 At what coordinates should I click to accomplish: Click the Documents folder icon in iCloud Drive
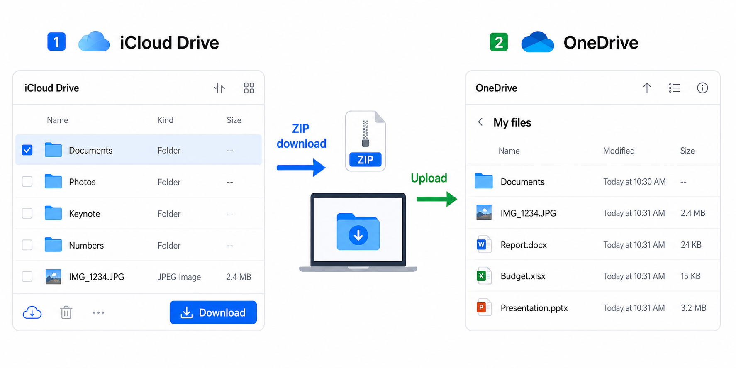tap(53, 150)
